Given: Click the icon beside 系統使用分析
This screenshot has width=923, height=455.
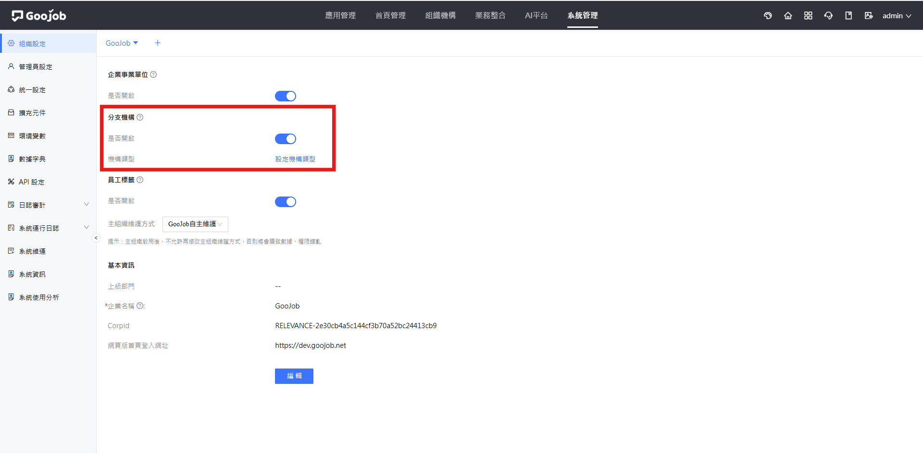Looking at the screenshot, I should 11,297.
